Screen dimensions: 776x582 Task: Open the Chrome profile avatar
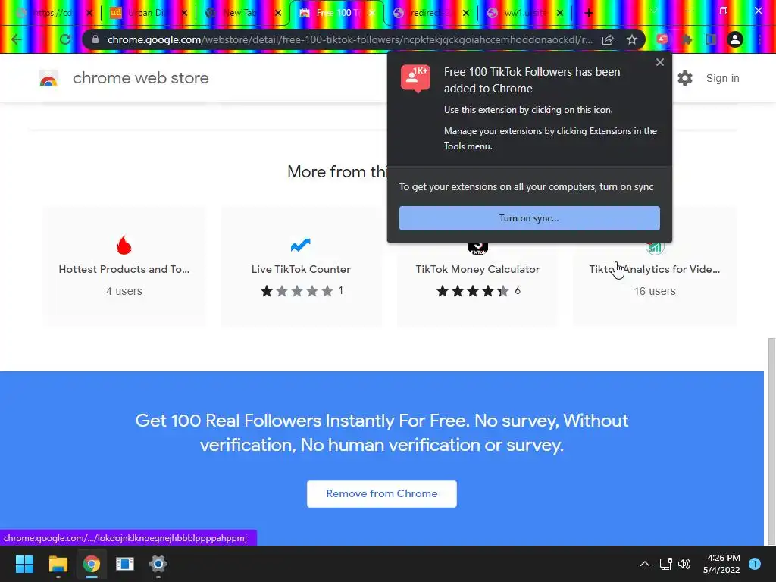(x=735, y=39)
